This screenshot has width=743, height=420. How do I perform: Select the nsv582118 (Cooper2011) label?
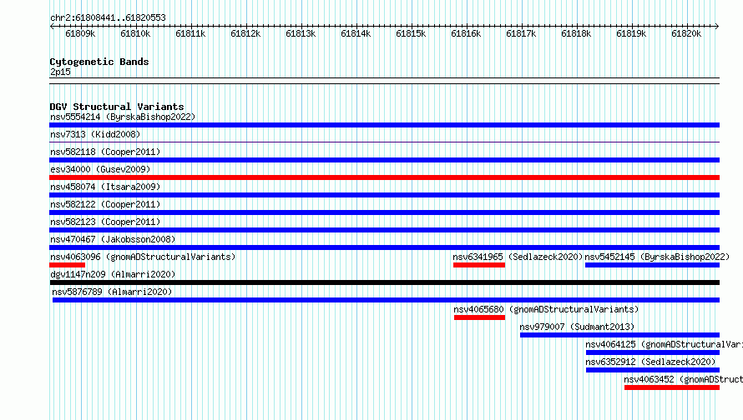(x=105, y=152)
